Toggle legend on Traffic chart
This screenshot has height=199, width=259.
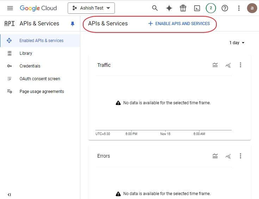click(x=215, y=65)
